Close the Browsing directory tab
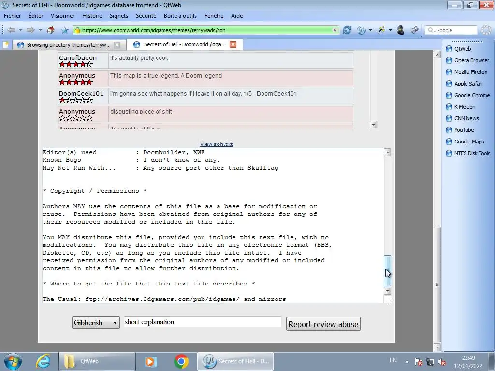The width and height of the screenshot is (495, 371). pos(117,45)
